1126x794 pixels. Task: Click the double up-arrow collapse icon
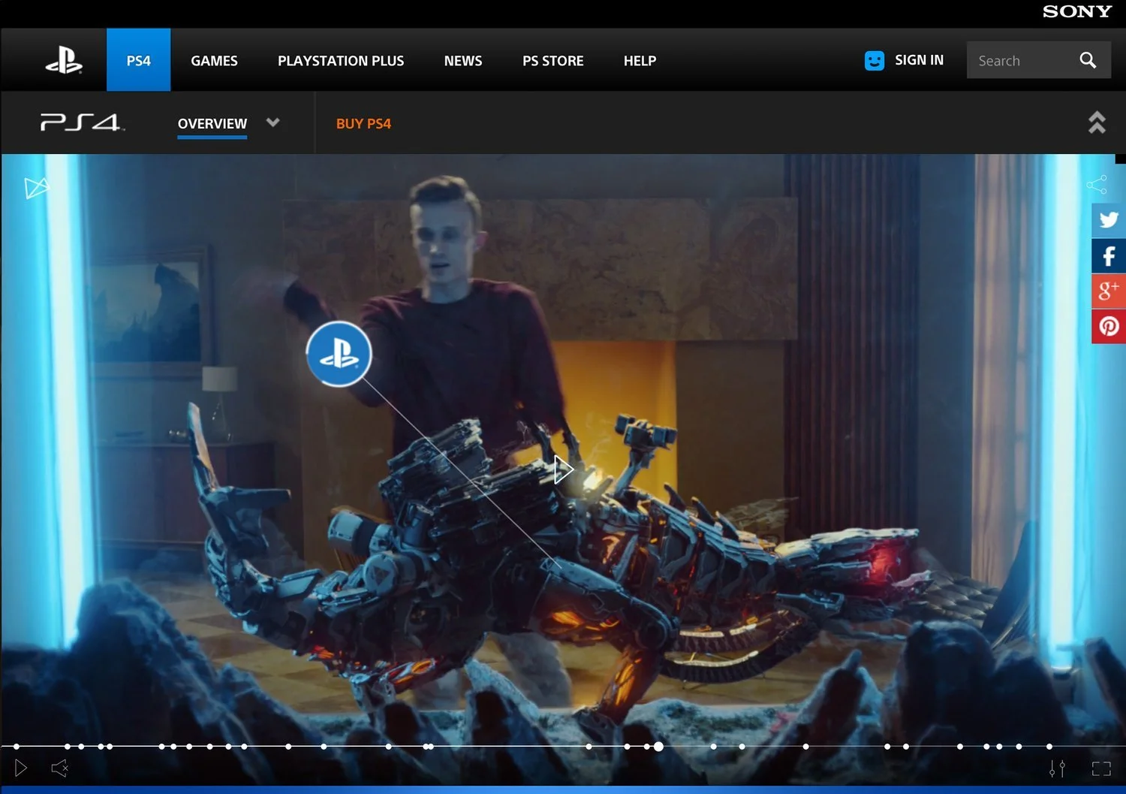[1097, 122]
